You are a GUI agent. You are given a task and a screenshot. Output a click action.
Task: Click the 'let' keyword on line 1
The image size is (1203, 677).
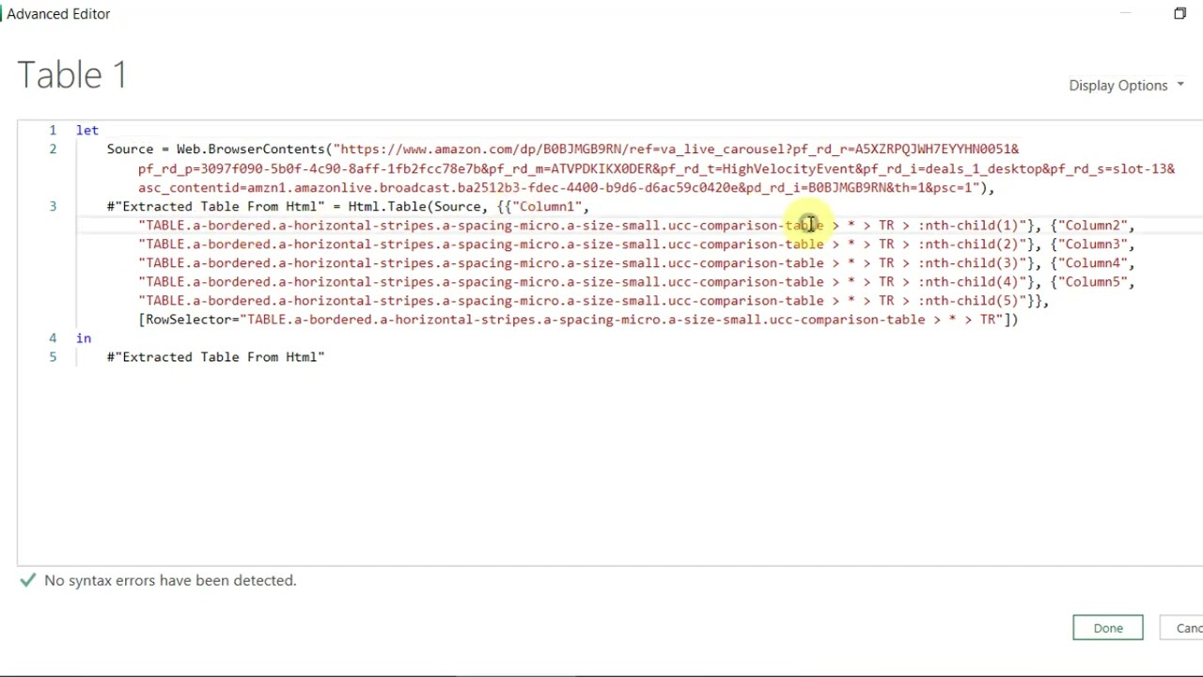[x=87, y=130]
